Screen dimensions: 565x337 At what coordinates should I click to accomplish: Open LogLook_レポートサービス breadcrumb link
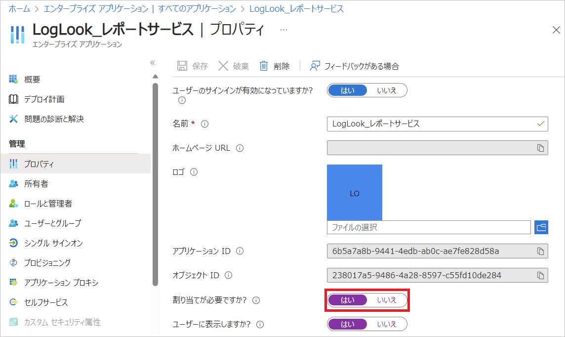coord(296,9)
